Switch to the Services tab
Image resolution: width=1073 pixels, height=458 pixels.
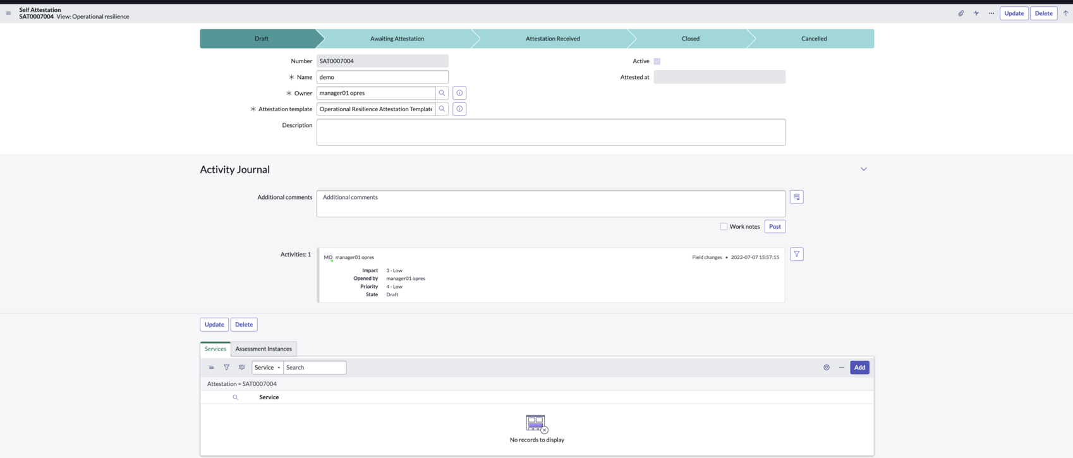pyautogui.click(x=215, y=349)
